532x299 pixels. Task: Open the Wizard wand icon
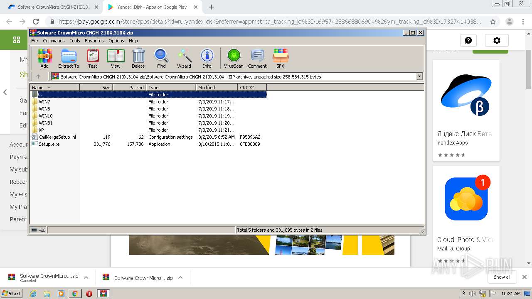(x=184, y=58)
